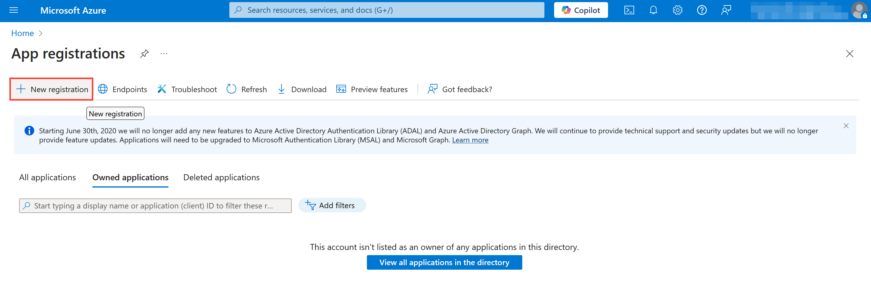Click the magnifier icon in the filter box

27,205
